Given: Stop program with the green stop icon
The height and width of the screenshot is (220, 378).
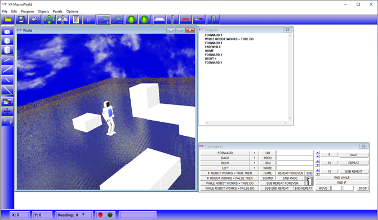Looking at the screenshot, I should click(x=131, y=20).
